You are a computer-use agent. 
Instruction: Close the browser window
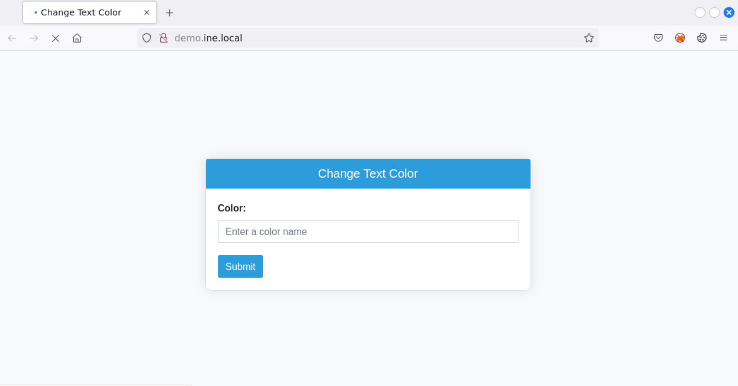(x=729, y=13)
